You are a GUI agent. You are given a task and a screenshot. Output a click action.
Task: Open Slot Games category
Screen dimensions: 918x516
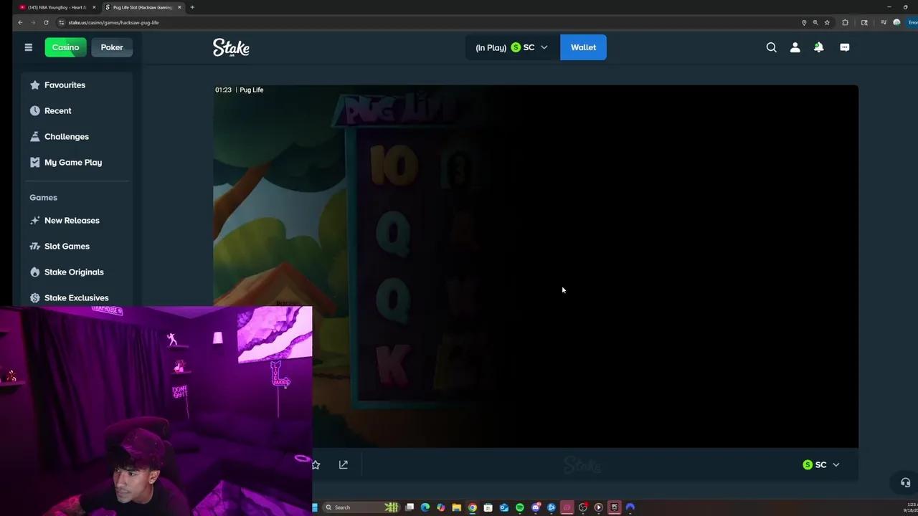(76, 246)
